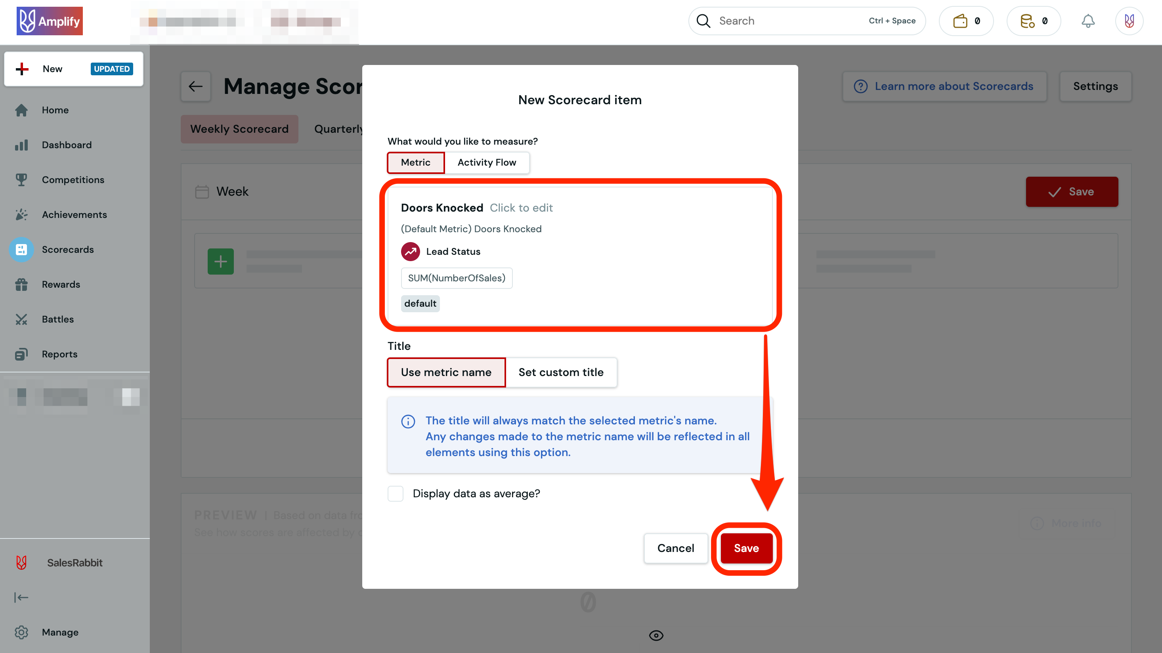This screenshot has height=653, width=1162.
Task: Cancel the New Scorecard item dialog
Action: 675,548
